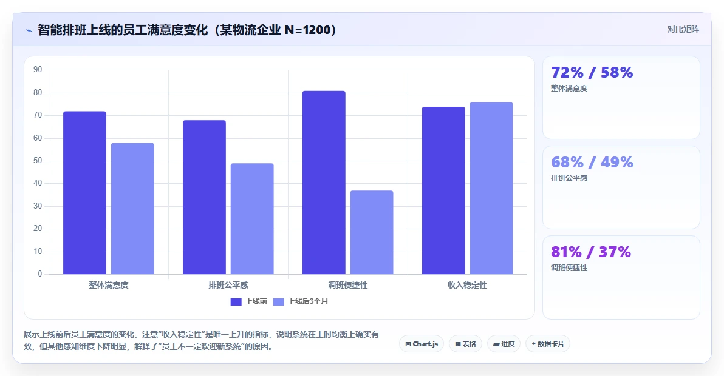Click the description paragraph below the chart
Screen dimensions: 724x376
[201, 340]
